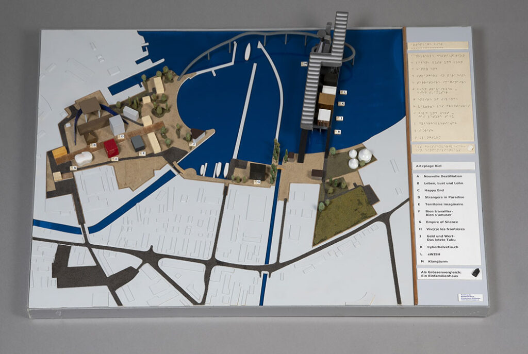Click the yellow-orange box building
Screen dimensions: 528x354
(60, 153)
